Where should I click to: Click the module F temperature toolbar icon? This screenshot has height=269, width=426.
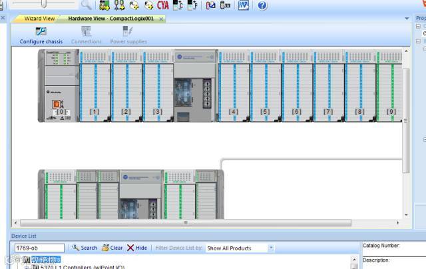[x=192, y=5]
